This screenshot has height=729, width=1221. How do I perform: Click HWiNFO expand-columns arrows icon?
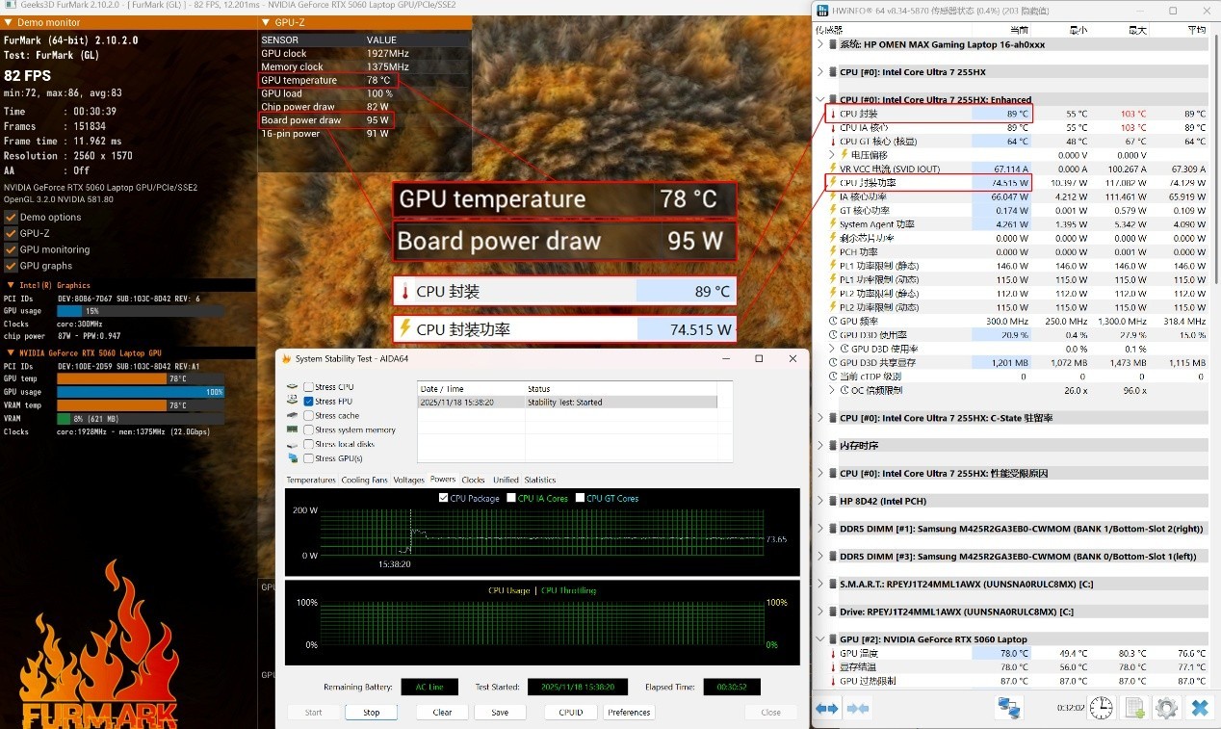826,709
